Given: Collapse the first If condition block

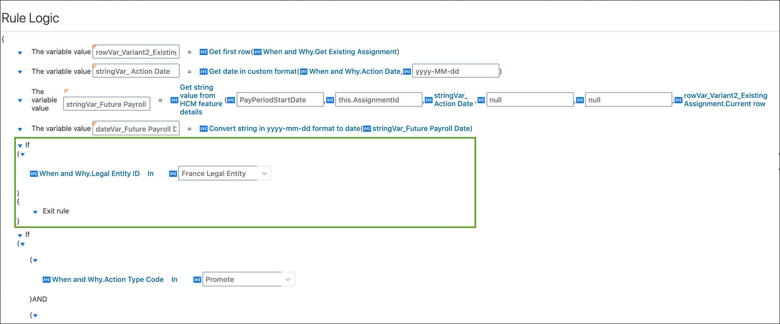Looking at the screenshot, I should click(x=20, y=146).
